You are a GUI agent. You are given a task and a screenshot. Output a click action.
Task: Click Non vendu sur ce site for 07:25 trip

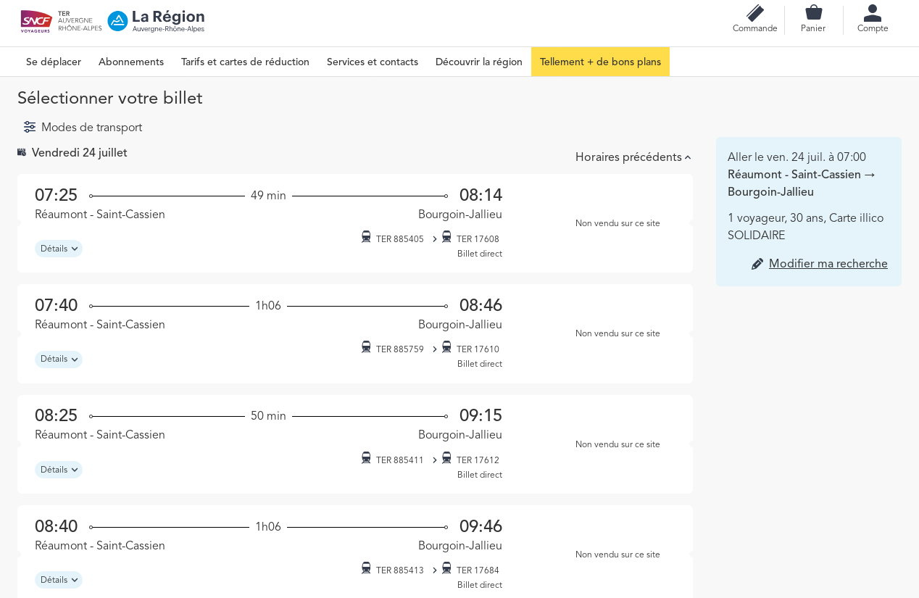[617, 223]
